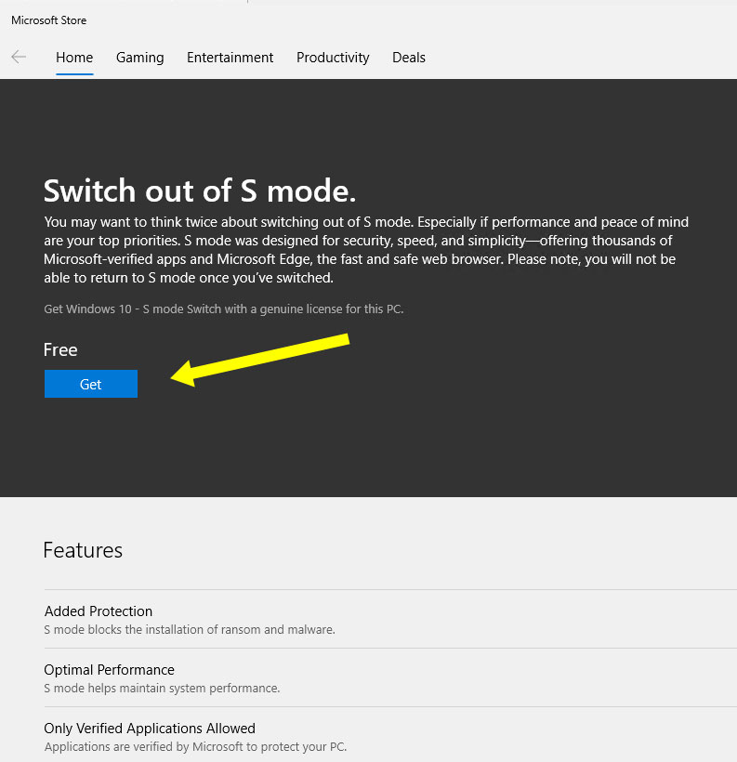Click the 'Switch out of S mode.' heading
737x762 pixels.
tap(200, 190)
